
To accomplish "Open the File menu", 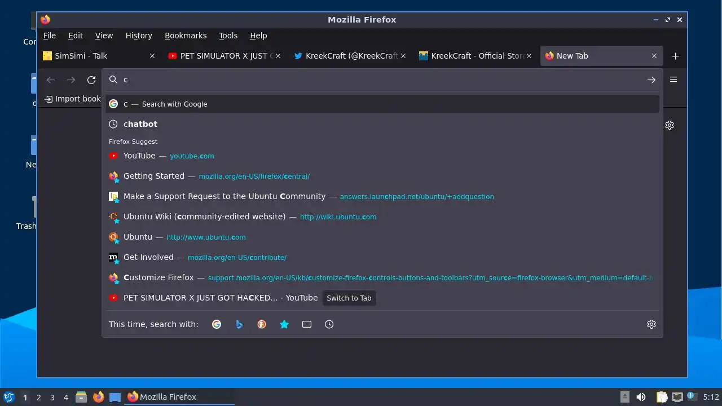I will [50, 36].
